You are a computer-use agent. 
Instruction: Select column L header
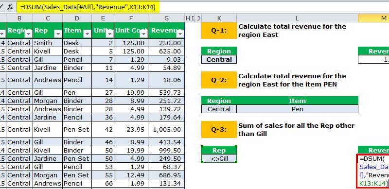click(297, 18)
